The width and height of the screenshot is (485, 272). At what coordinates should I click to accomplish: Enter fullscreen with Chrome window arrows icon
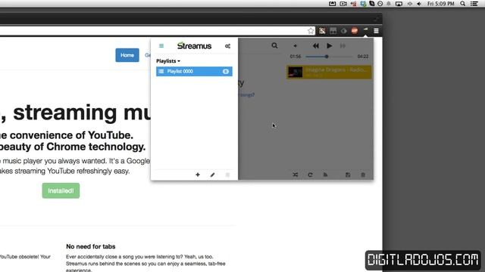[376, 18]
